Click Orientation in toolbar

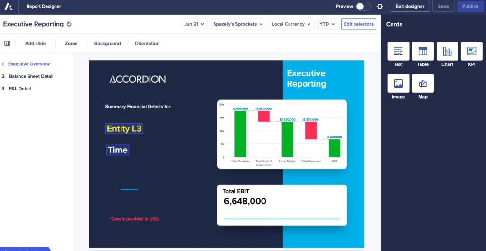147,44
